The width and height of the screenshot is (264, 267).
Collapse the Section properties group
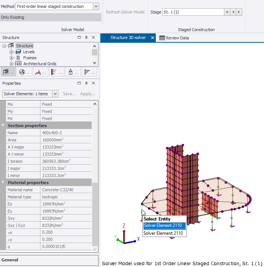[x=3, y=126]
